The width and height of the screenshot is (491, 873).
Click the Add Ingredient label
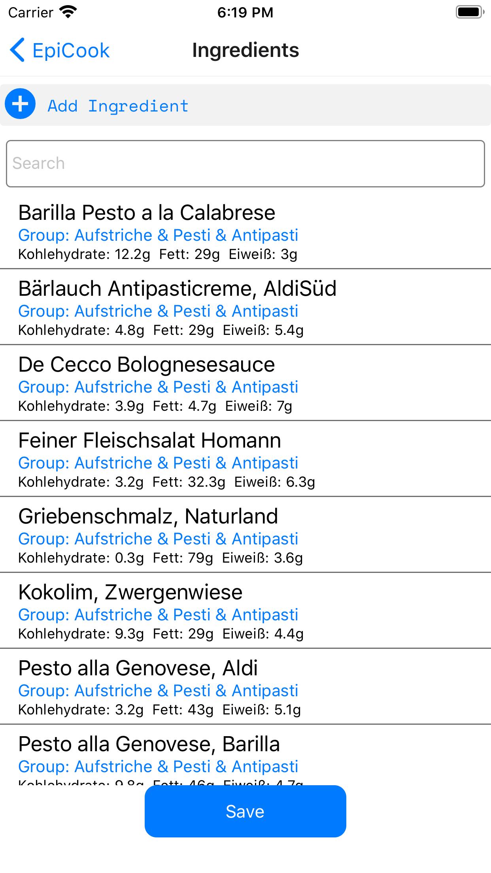click(x=118, y=106)
